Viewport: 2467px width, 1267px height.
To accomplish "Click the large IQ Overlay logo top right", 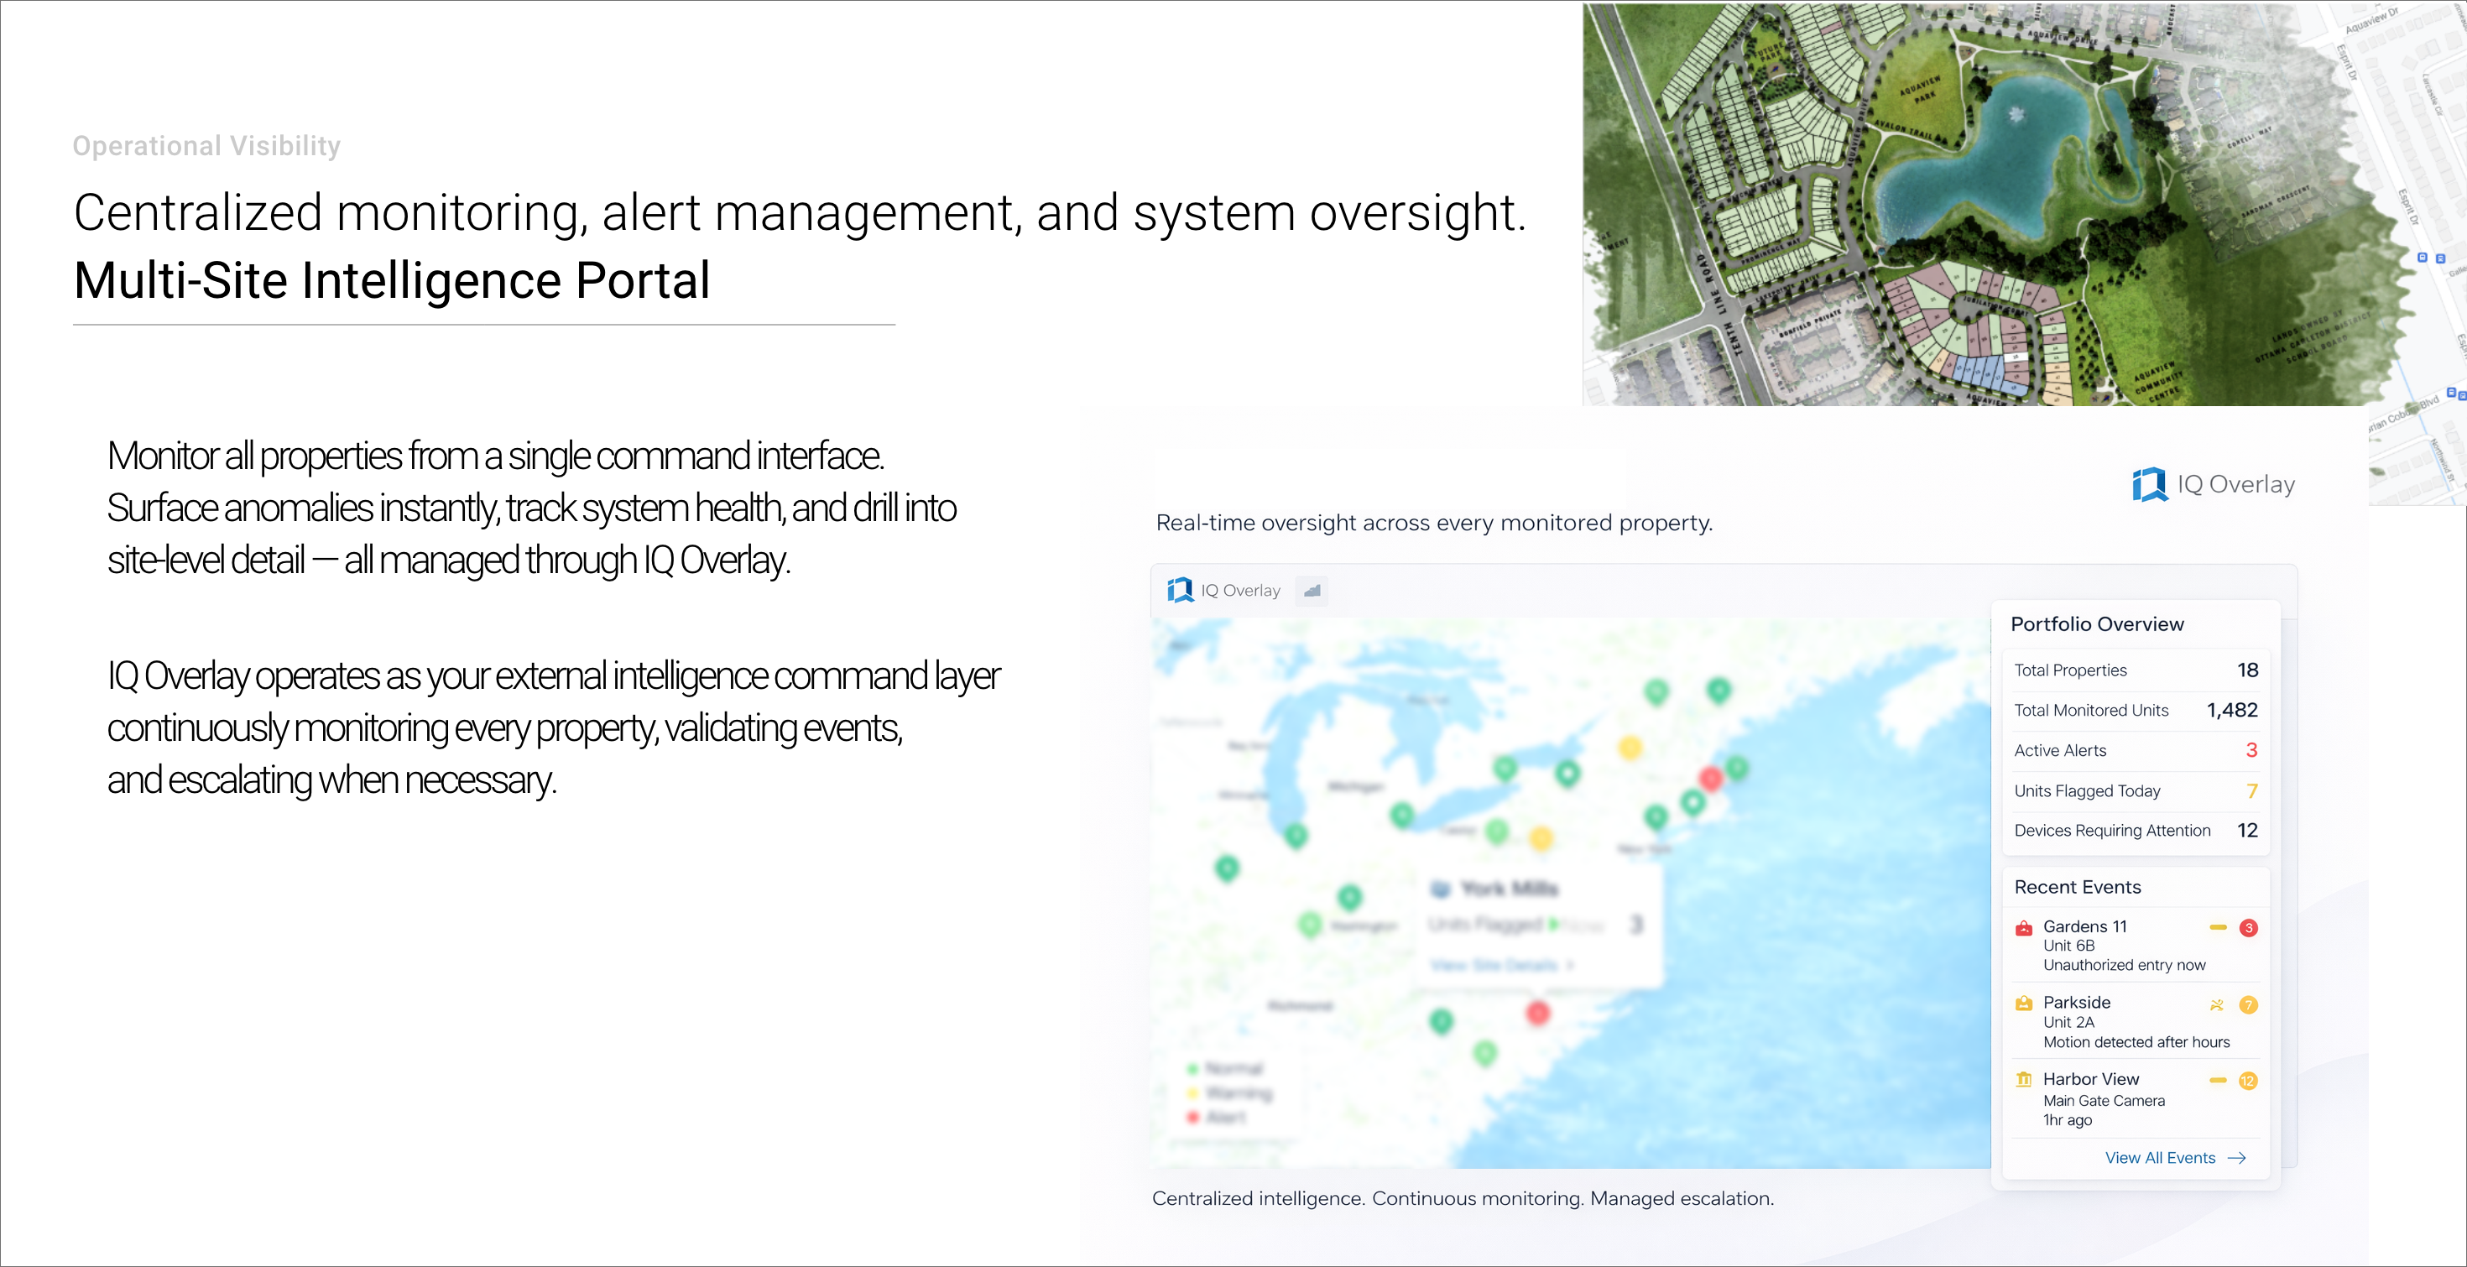I will [x=2150, y=485].
